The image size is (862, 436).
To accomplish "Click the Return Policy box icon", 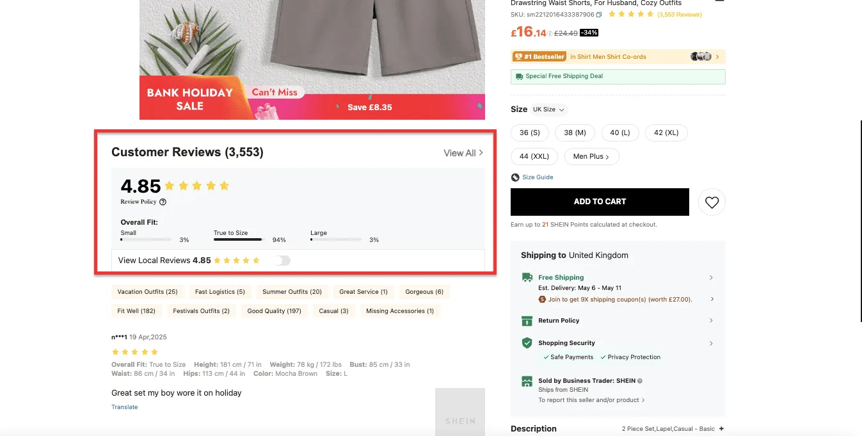I will coord(527,321).
